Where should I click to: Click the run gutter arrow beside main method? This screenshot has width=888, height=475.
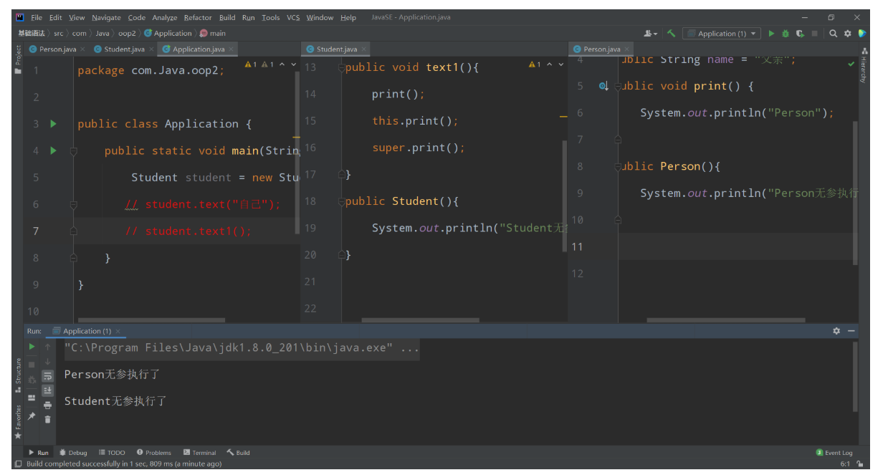[53, 150]
